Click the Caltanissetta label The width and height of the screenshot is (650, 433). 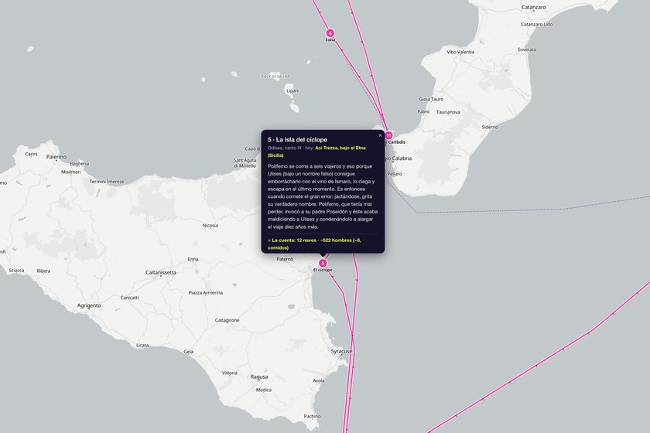[161, 273]
